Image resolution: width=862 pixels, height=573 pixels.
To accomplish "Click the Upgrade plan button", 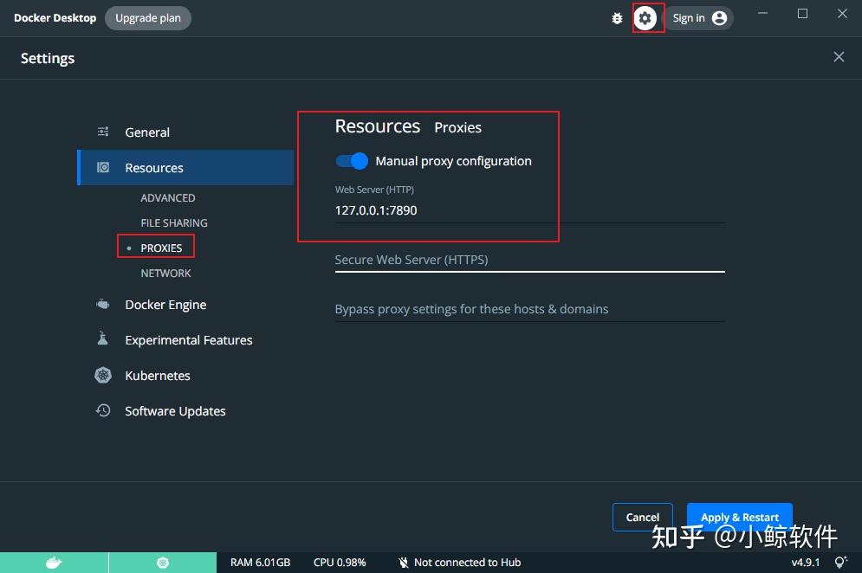I will coord(147,17).
